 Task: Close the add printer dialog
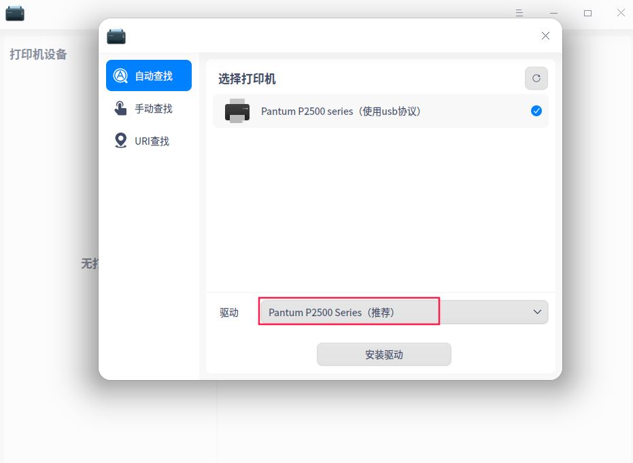[545, 36]
